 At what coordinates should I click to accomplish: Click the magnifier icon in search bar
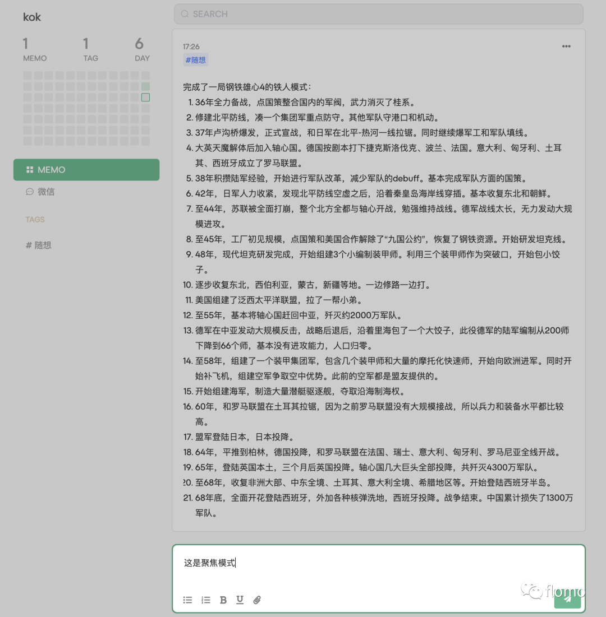pos(185,14)
